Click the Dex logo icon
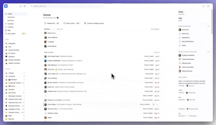The height and width of the screenshot is (125, 216). [6, 6]
